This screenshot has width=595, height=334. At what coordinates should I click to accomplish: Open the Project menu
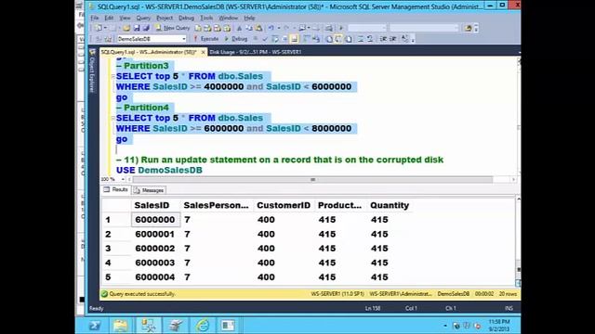(165, 18)
